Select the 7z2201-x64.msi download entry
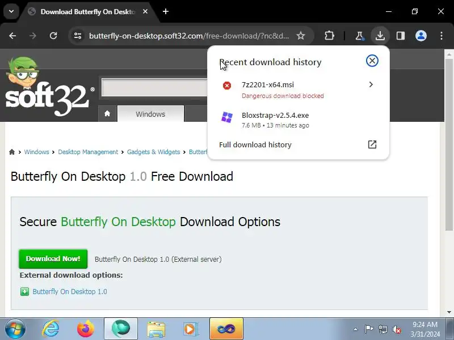Screen dimensions: 454x340 [299, 90]
